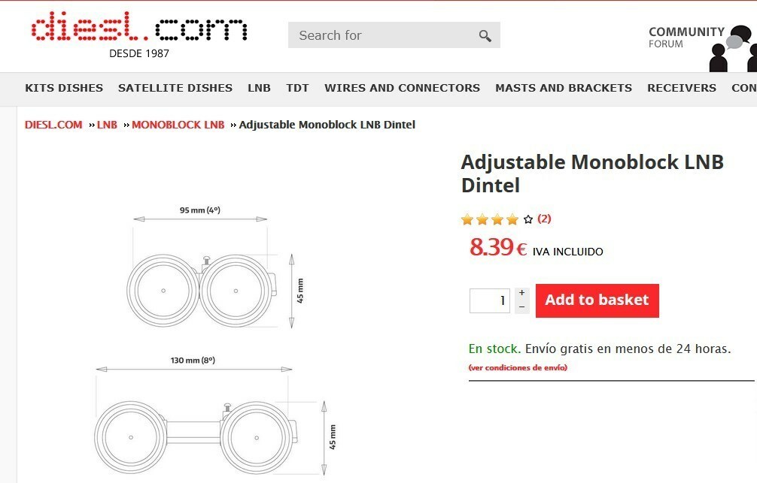Decrease quantity with minus button
Screen dimensions: 757x483
522,307
